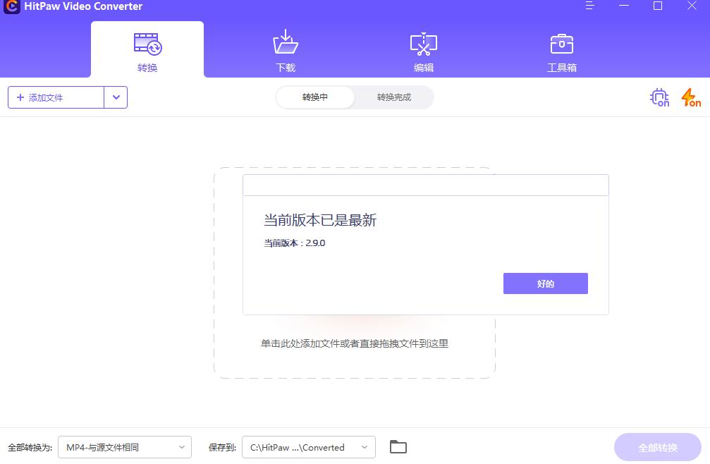Click the 当前版本已是最新 dialog heading
710x464 pixels.
[320, 221]
